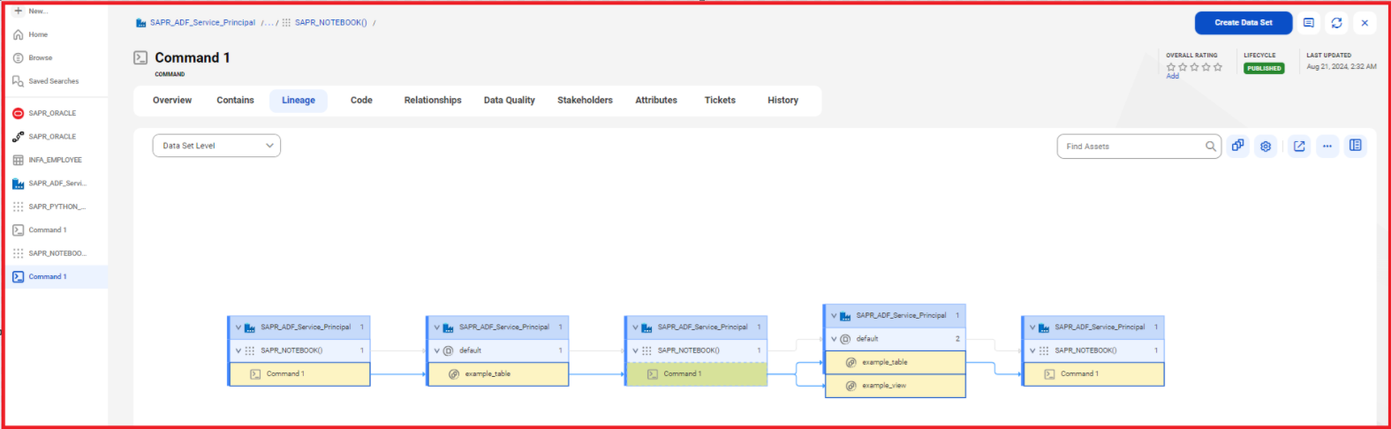Click example_table under default with count 2

click(895, 362)
